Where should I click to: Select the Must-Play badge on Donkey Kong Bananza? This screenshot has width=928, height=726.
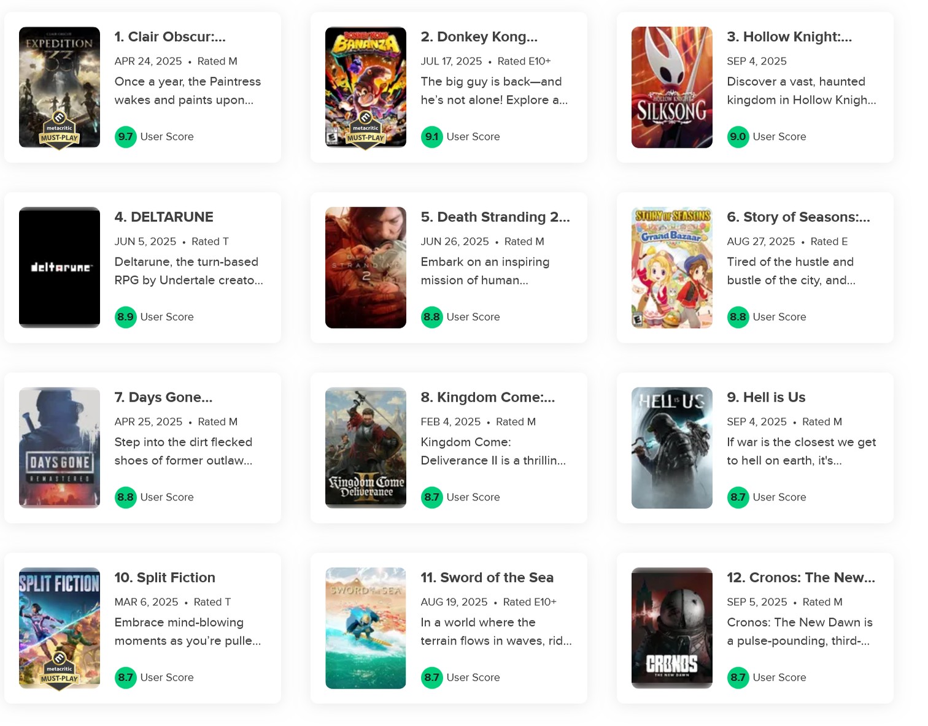click(366, 129)
